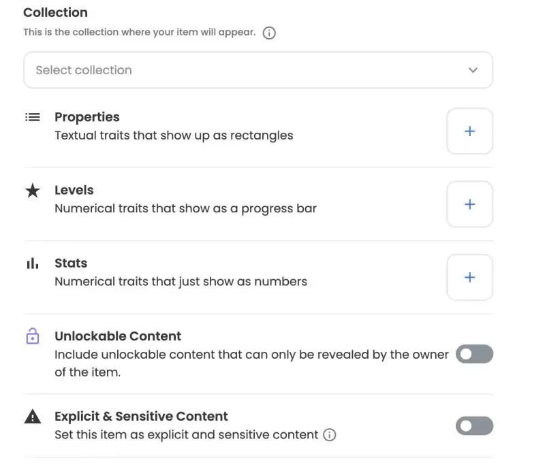
Task: Add a new Properties trait
Action: 469,131
